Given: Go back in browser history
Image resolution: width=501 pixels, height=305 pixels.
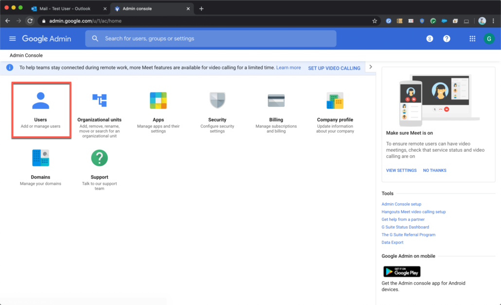Looking at the screenshot, I should tap(8, 21).
